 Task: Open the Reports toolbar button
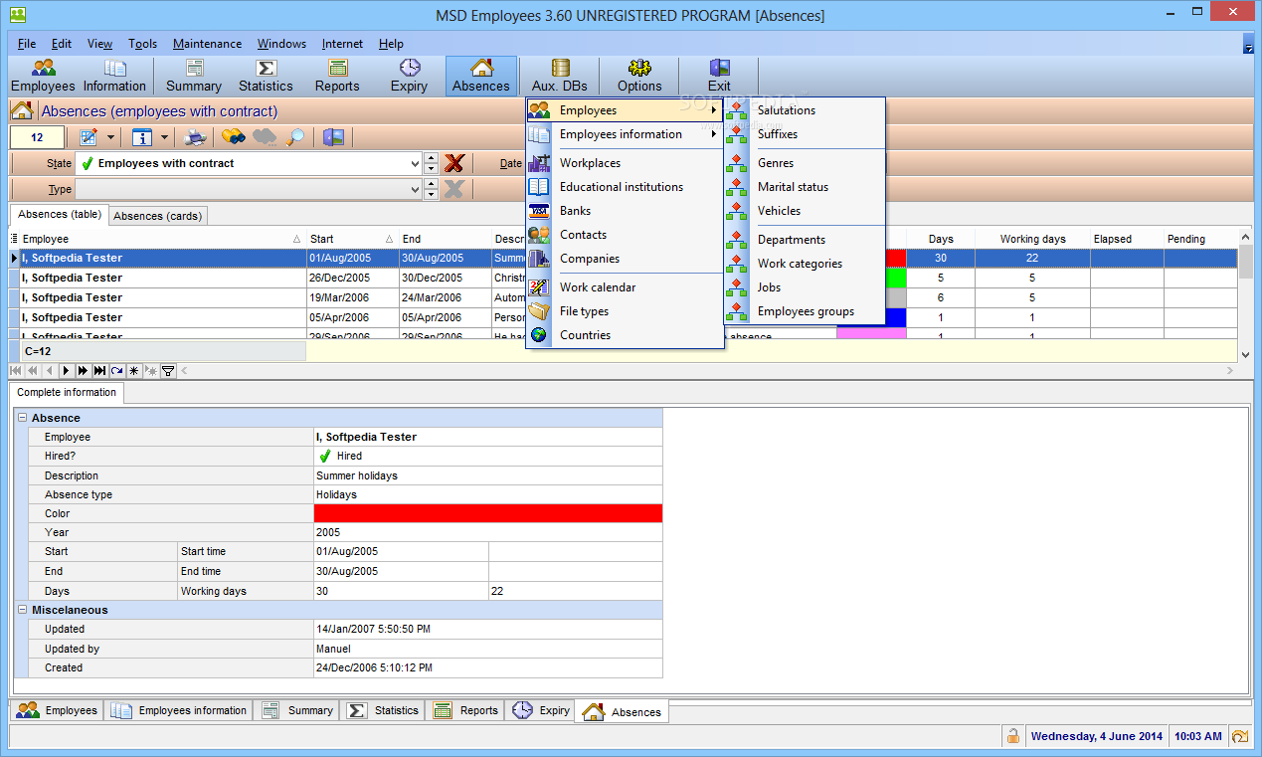pos(337,76)
